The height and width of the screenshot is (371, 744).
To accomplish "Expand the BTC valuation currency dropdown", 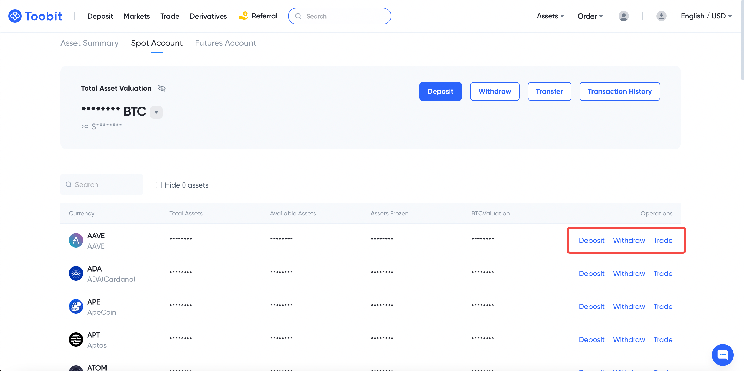I will [156, 112].
